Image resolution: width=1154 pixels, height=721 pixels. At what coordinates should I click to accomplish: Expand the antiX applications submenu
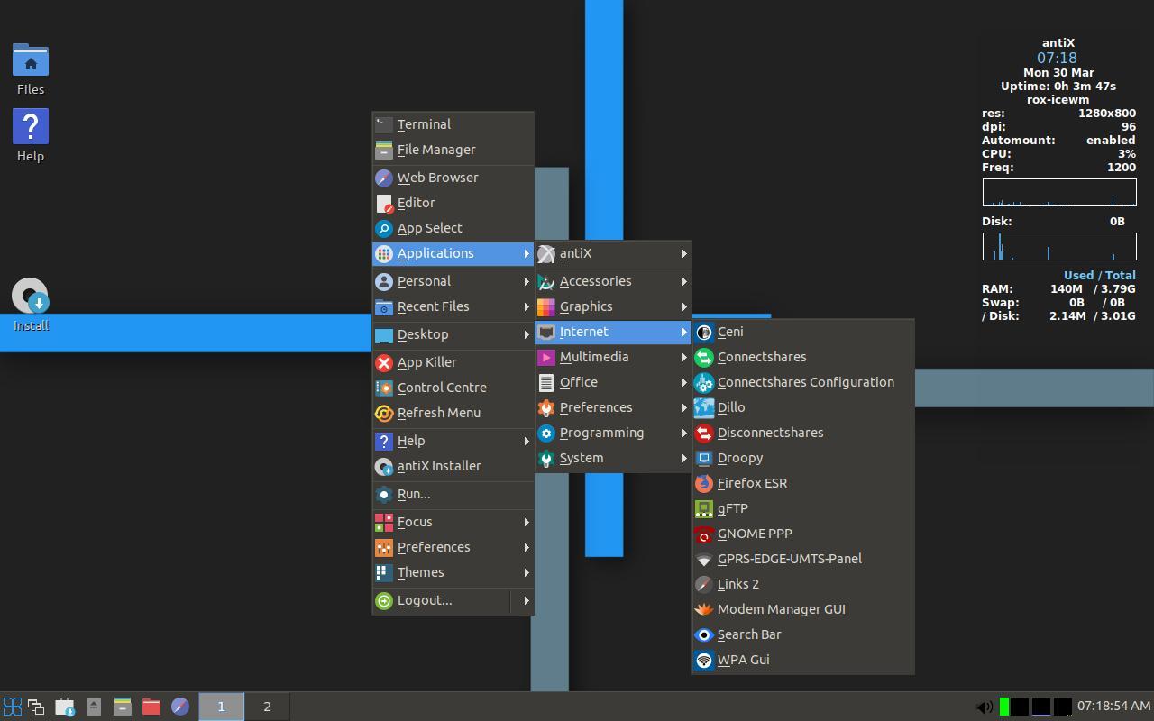613,253
